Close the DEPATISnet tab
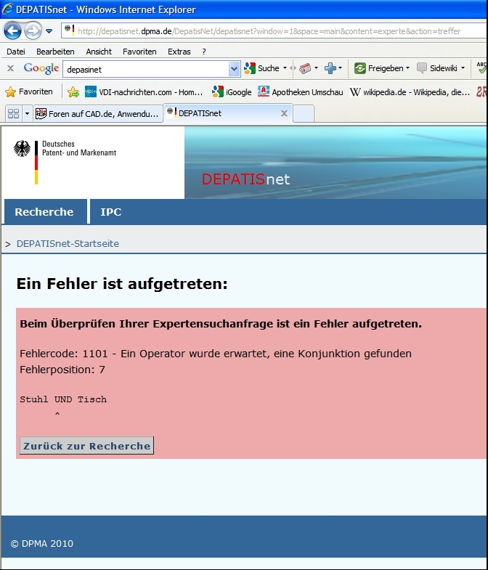The height and width of the screenshot is (570, 488). tap(285, 113)
